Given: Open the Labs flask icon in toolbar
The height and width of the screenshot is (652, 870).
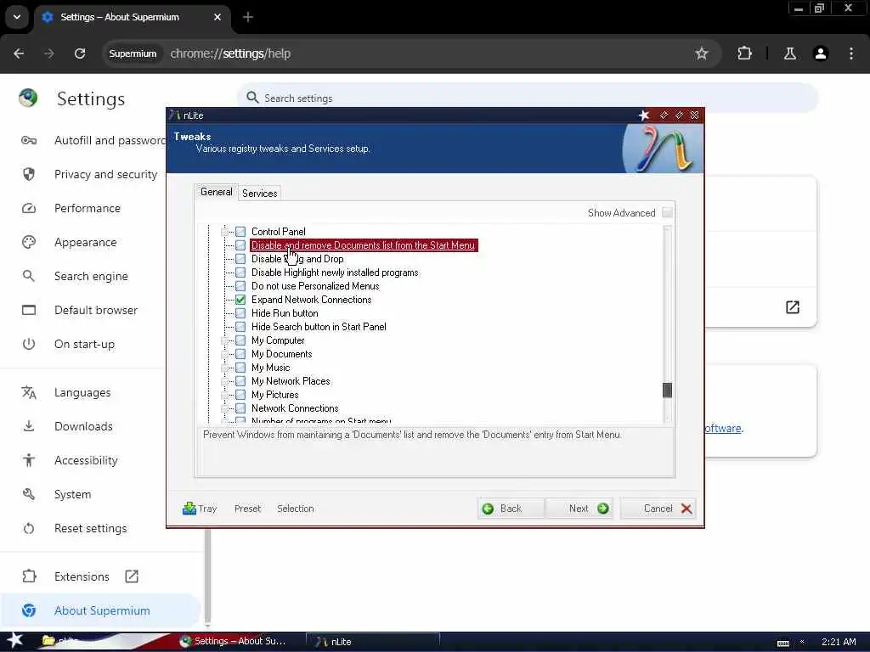Looking at the screenshot, I should tap(789, 53).
